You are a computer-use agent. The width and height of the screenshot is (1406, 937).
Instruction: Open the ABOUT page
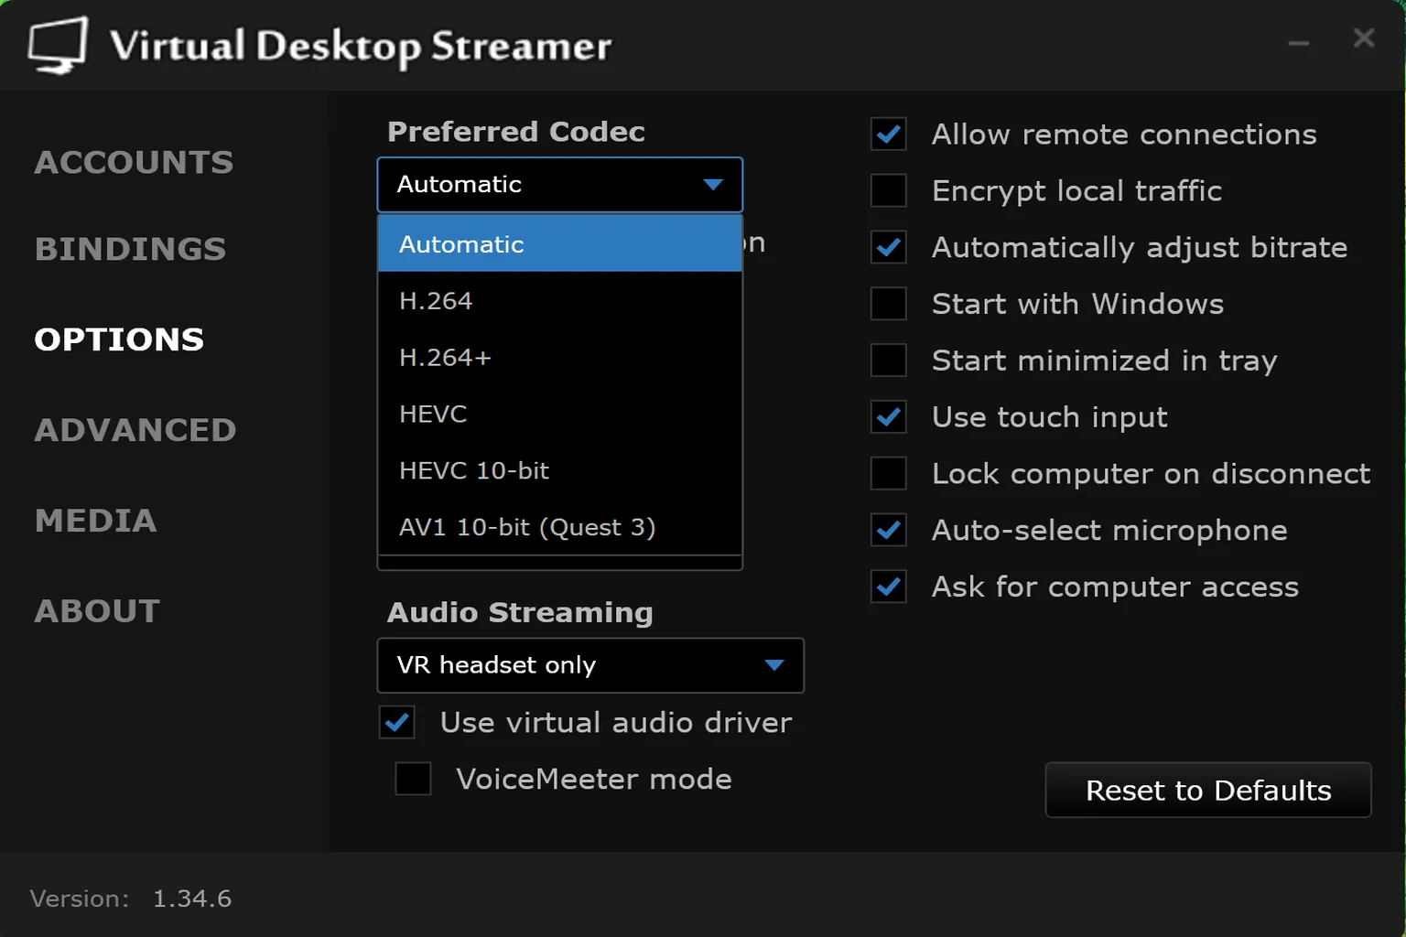coord(97,610)
